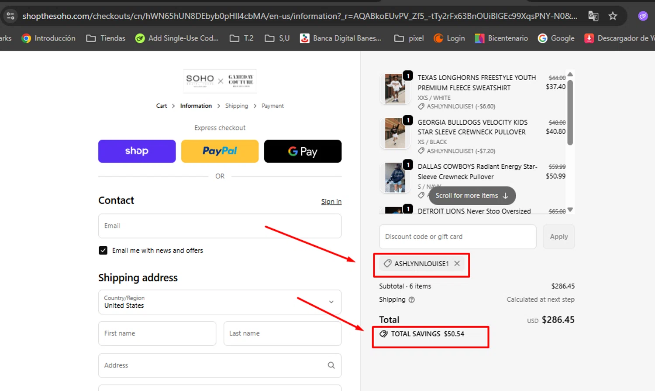Focus the Email input field
The height and width of the screenshot is (391, 655).
[x=220, y=226]
